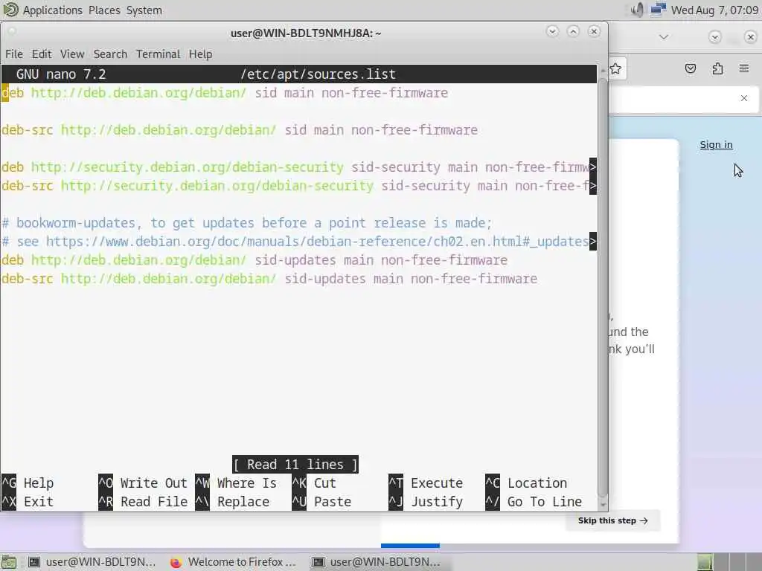762x571 pixels.
Task: Click the ^U Paste shortcut label
Action: coord(321,502)
